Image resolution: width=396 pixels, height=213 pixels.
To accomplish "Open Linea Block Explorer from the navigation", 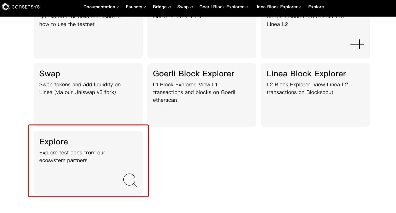I will coord(276,7).
